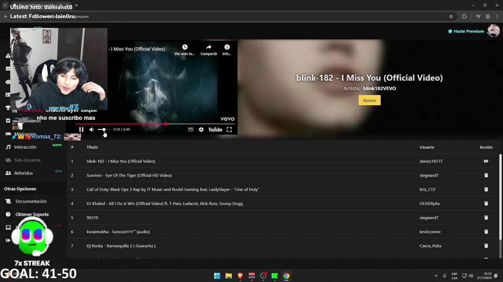Click user Kriz_CTZ in the table
503x282 pixels.
(428, 189)
